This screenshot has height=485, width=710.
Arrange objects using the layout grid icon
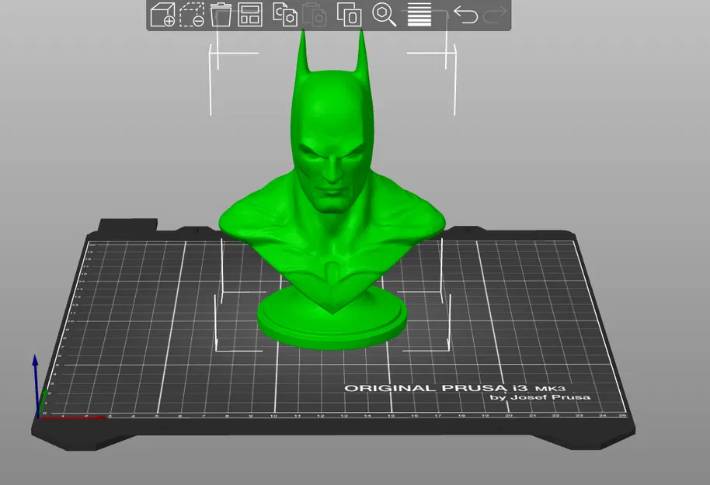coord(250,15)
